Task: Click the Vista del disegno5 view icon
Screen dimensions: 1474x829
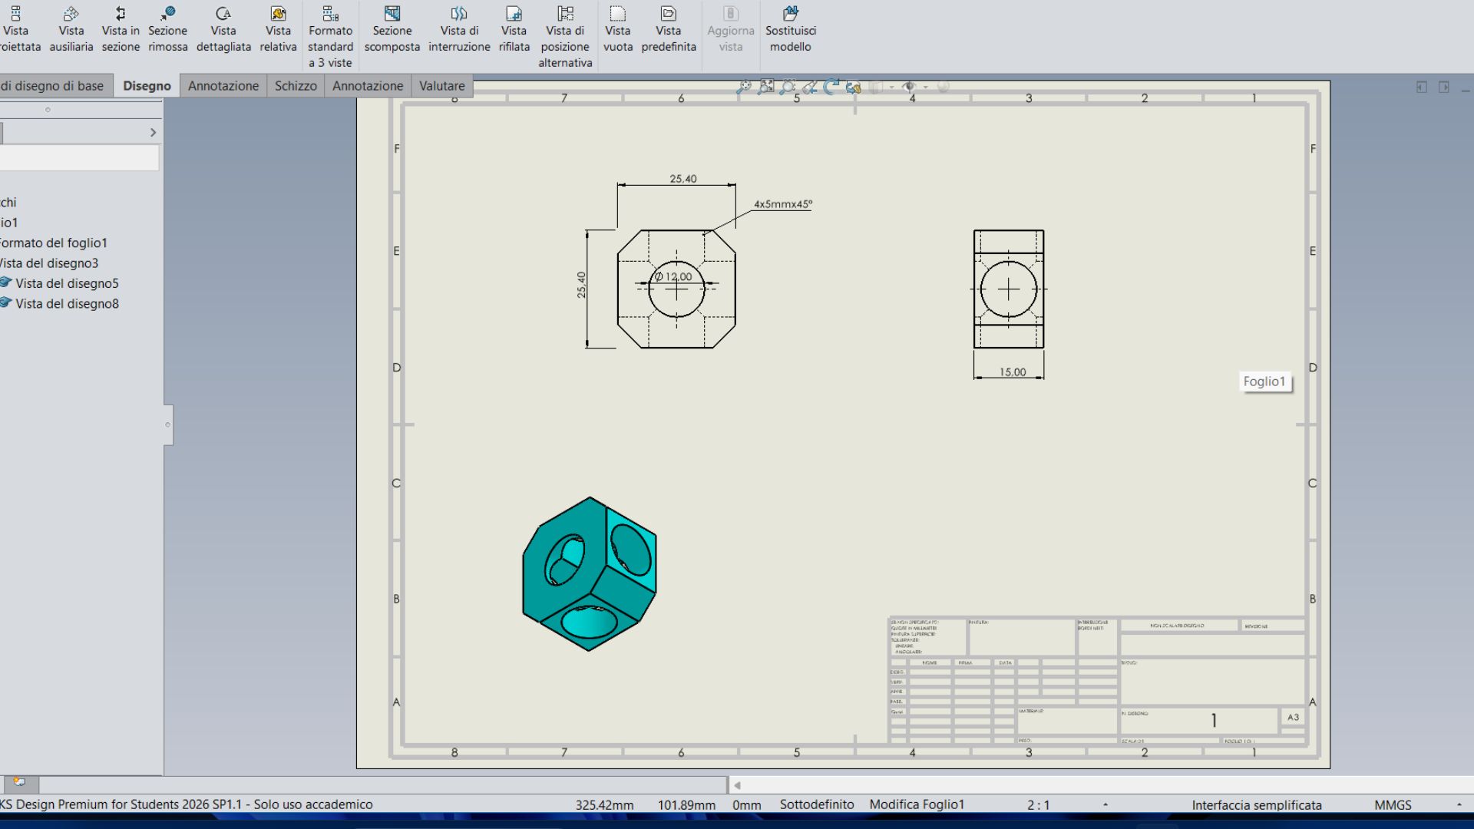Action: (6, 282)
